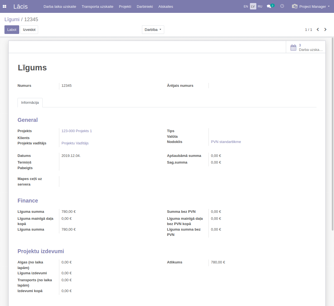Switch language to EN
The width and height of the screenshot is (334, 306).
click(x=246, y=6)
